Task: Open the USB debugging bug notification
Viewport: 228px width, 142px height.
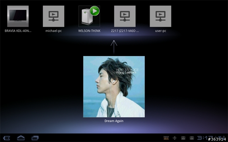Action: coord(175,138)
